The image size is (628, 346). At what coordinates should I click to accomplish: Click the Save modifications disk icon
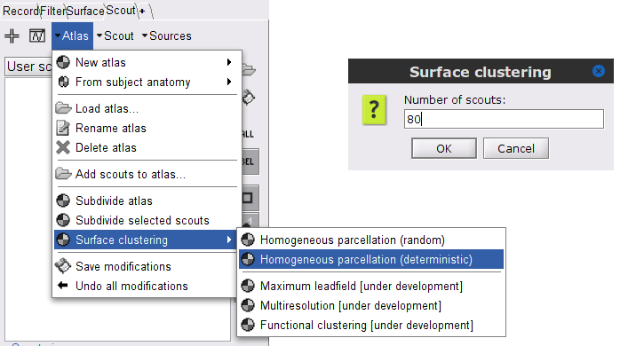63,266
